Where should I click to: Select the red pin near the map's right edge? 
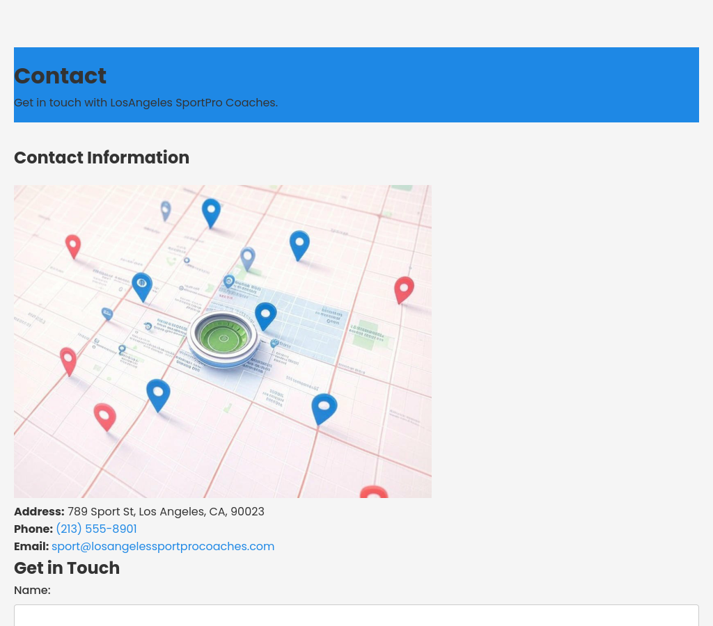[404, 289]
